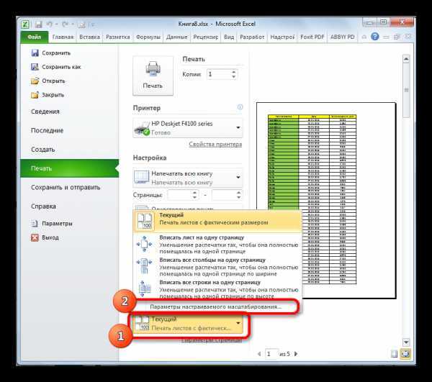The height and width of the screenshot is (382, 432).
Task: Click the large Печать printer button
Action: click(153, 76)
